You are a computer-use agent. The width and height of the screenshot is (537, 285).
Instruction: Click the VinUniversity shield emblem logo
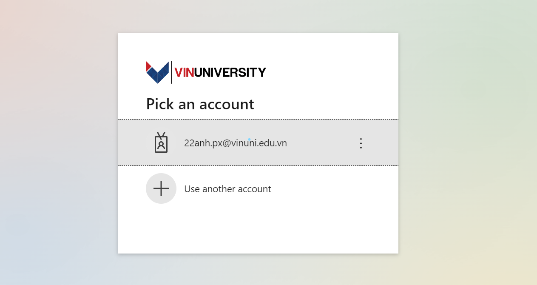click(x=157, y=72)
